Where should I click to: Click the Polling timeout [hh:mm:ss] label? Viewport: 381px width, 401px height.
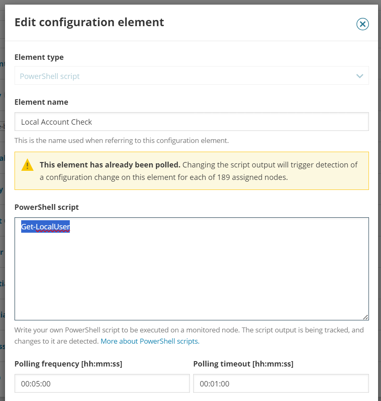coord(243,364)
